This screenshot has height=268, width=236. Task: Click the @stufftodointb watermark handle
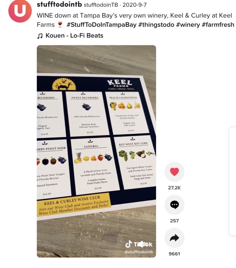[139, 252]
